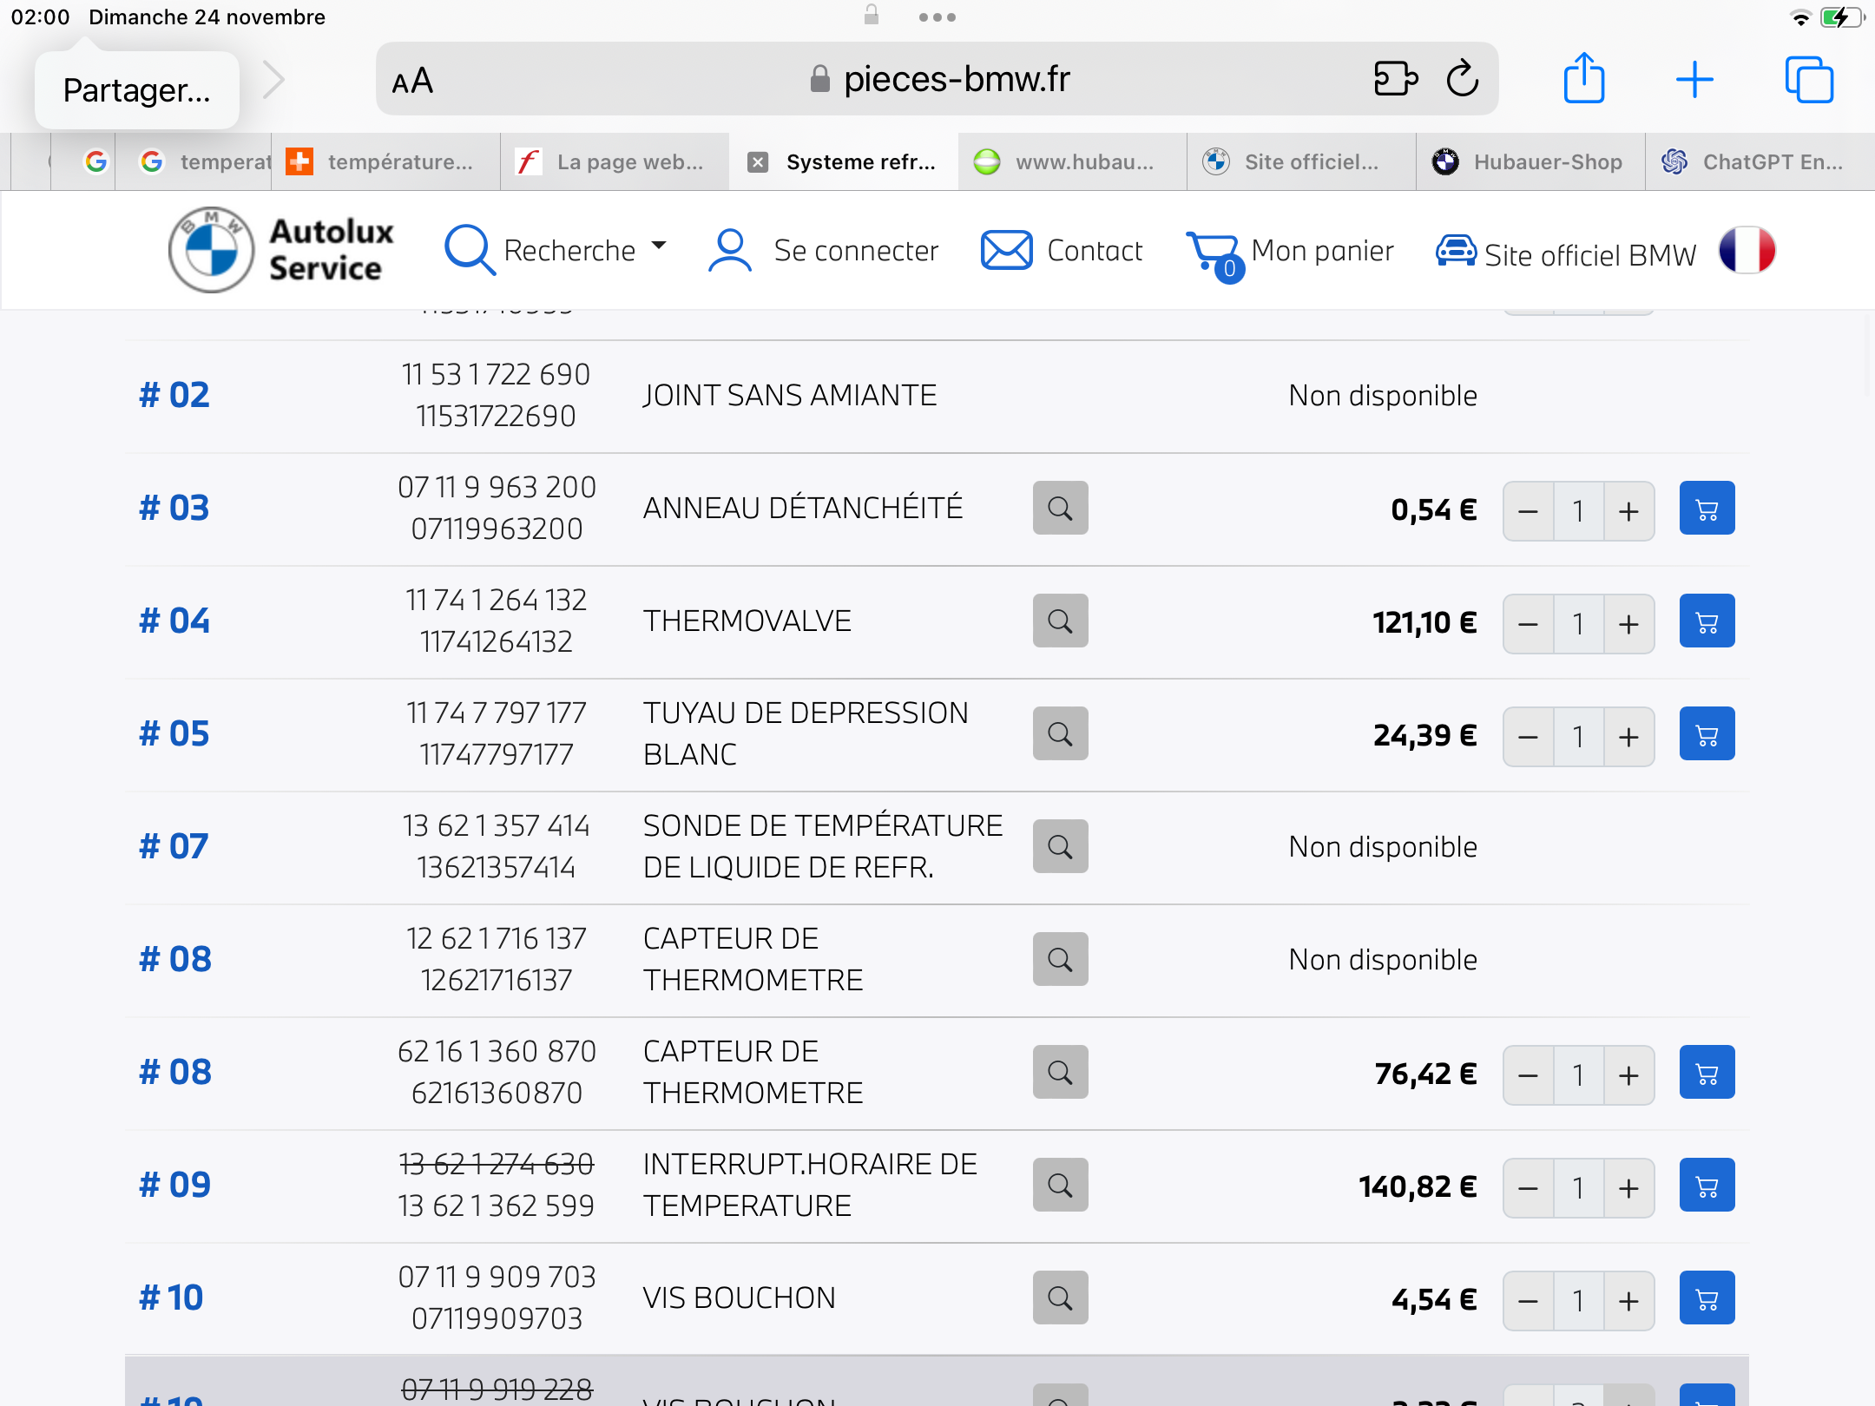
Task: Increase quantity for TUYAU DE DEPRESSION BLANC
Action: [x=1628, y=737]
